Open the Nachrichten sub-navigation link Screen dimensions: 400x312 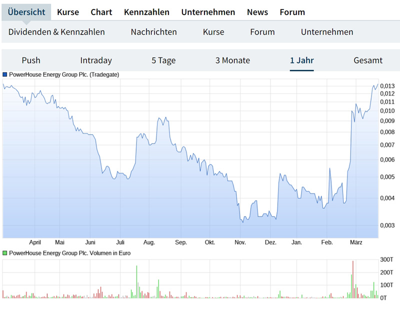[154, 32]
